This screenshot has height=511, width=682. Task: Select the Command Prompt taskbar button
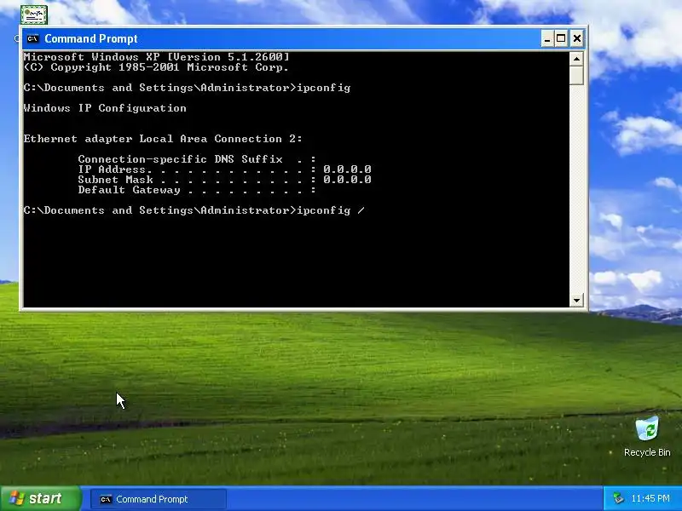click(159, 499)
